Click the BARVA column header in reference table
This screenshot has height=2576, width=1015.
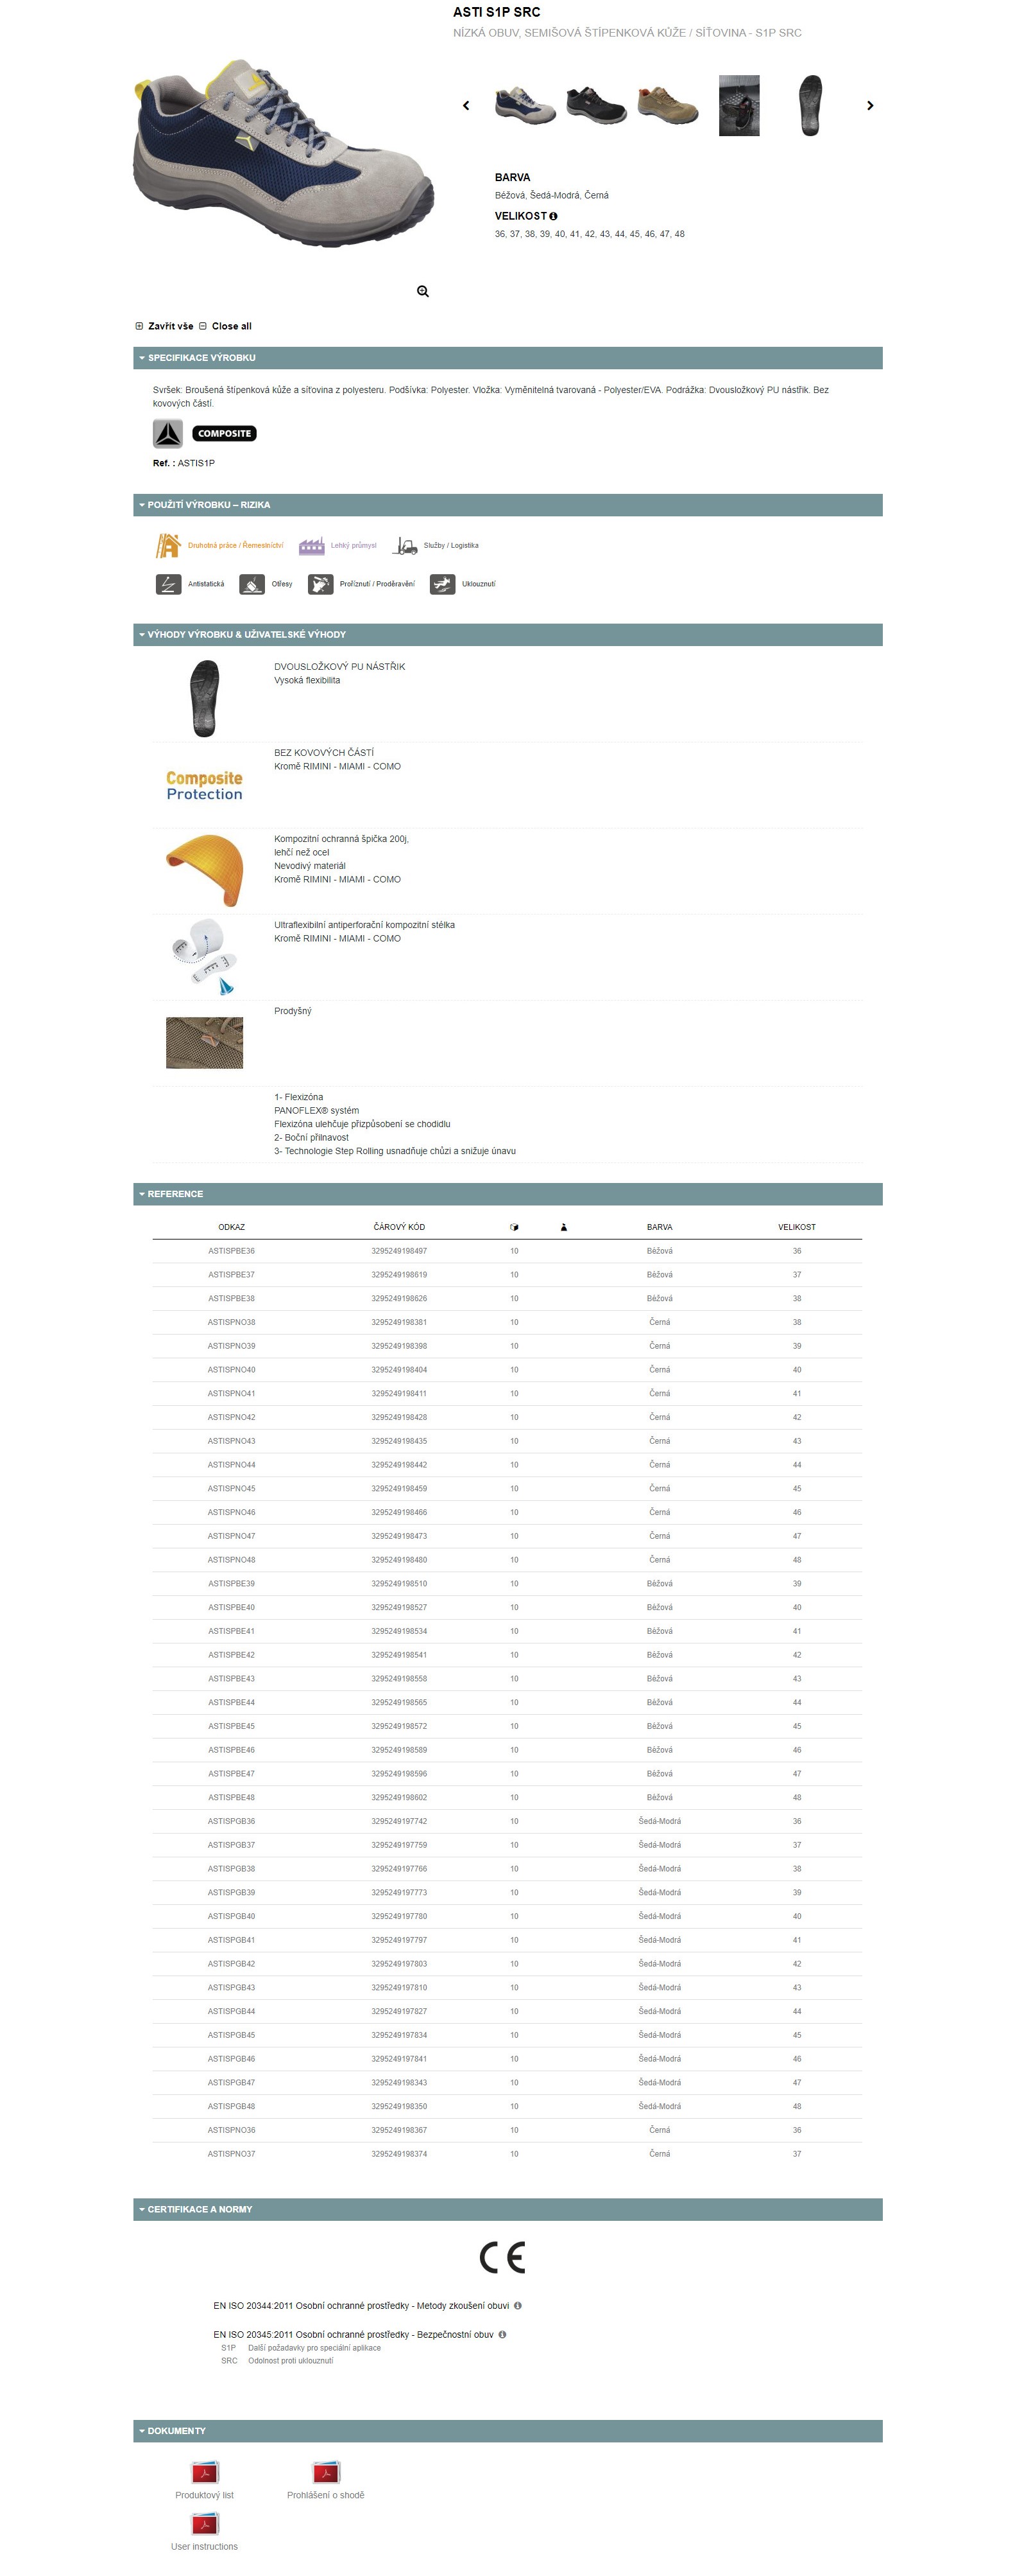coord(660,1227)
